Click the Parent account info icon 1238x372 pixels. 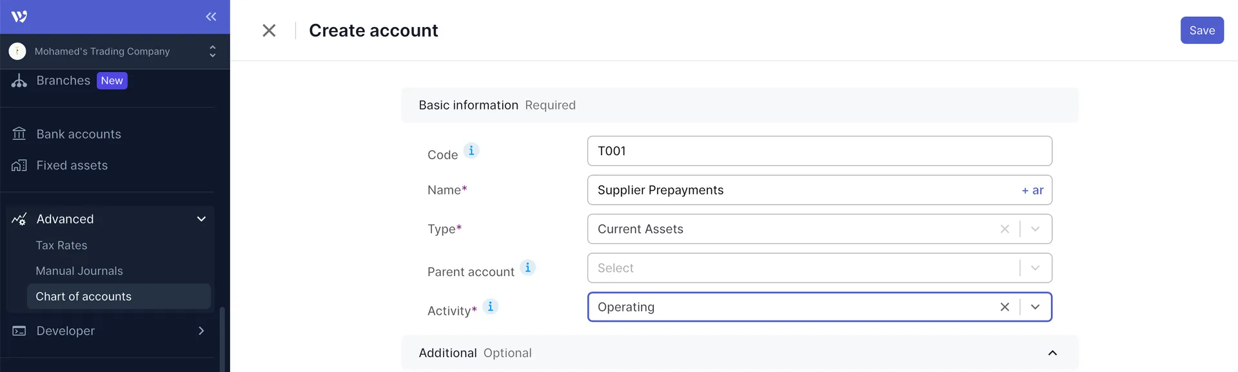527,268
